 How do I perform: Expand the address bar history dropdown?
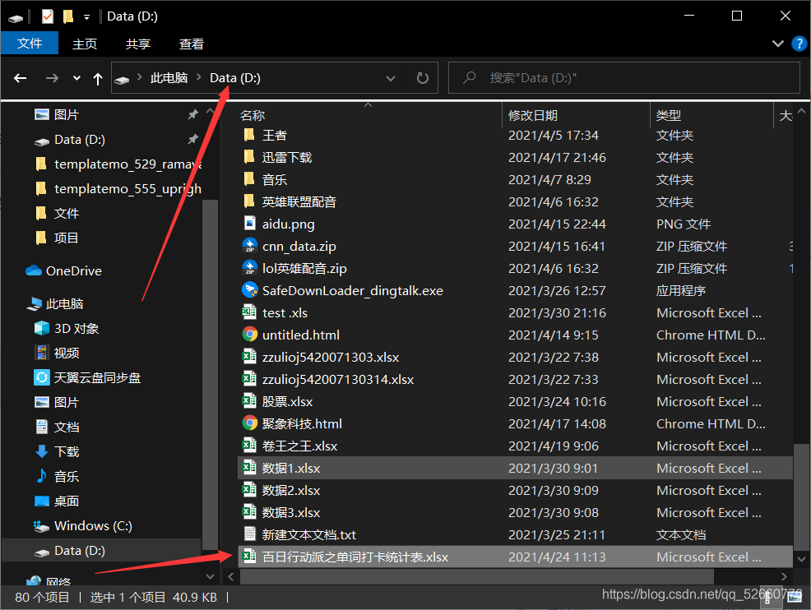click(391, 78)
